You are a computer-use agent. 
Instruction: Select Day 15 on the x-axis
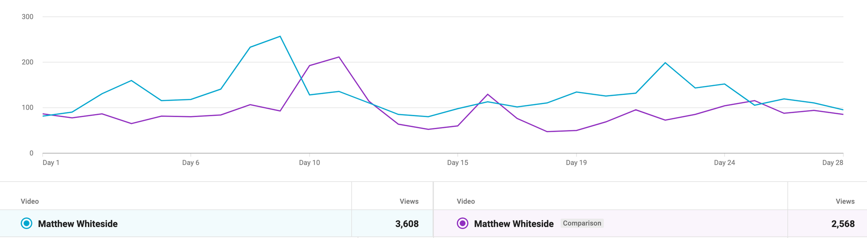click(x=458, y=162)
